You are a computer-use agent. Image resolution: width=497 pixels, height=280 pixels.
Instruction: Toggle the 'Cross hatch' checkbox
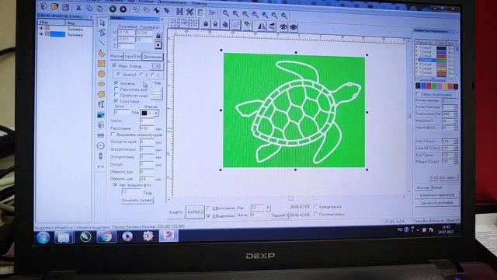click(116, 101)
